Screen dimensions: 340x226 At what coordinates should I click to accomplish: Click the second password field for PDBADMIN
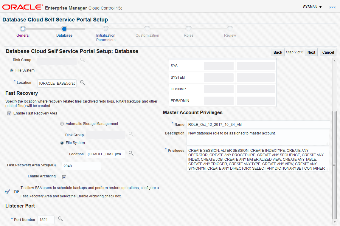click(x=256, y=101)
